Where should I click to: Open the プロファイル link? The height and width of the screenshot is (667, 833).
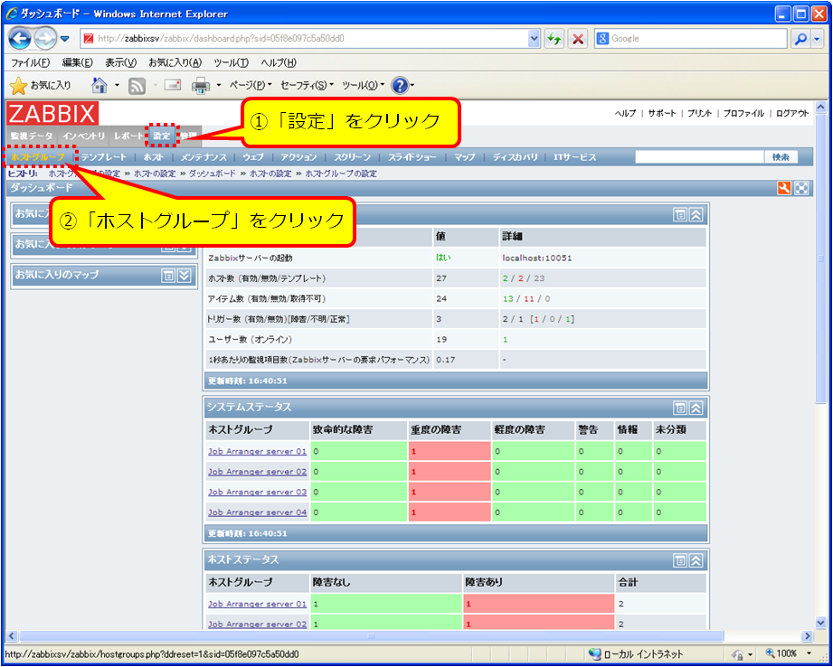[x=743, y=113]
